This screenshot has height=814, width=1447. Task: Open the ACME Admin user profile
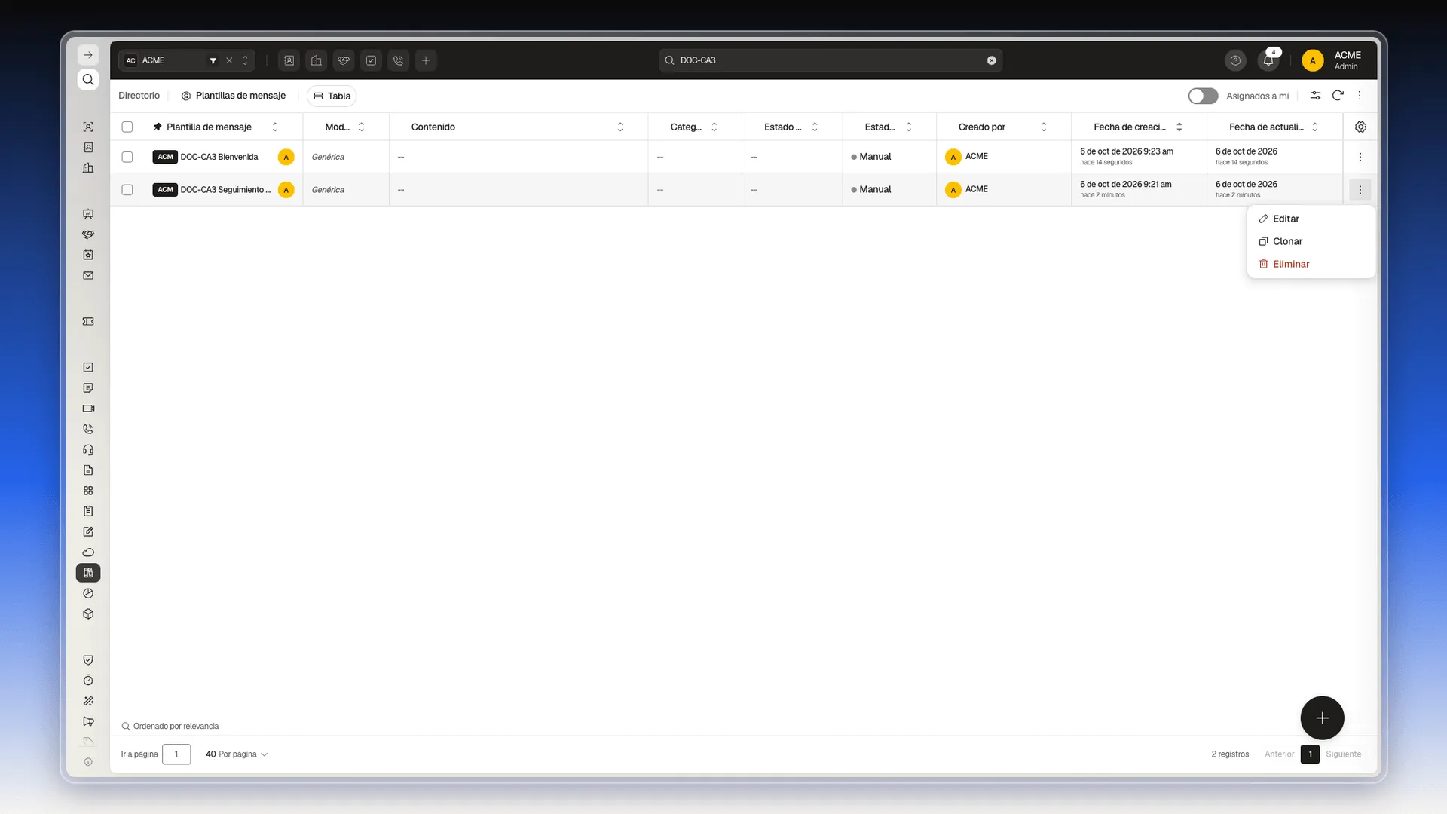(x=1332, y=60)
